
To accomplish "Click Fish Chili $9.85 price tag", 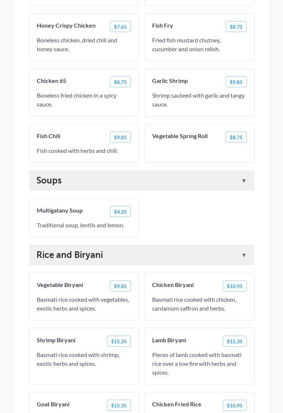I will pos(120,137).
